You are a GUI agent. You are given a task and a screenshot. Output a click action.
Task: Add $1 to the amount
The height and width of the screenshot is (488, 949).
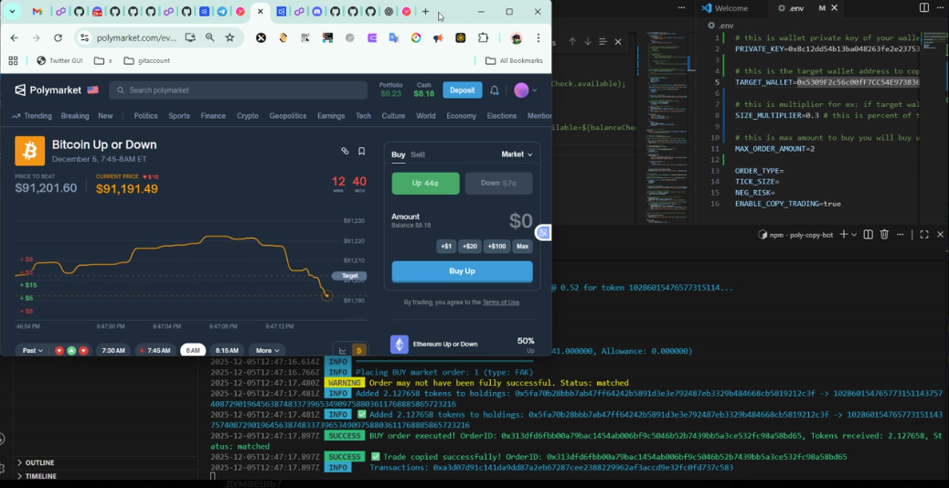coord(446,246)
